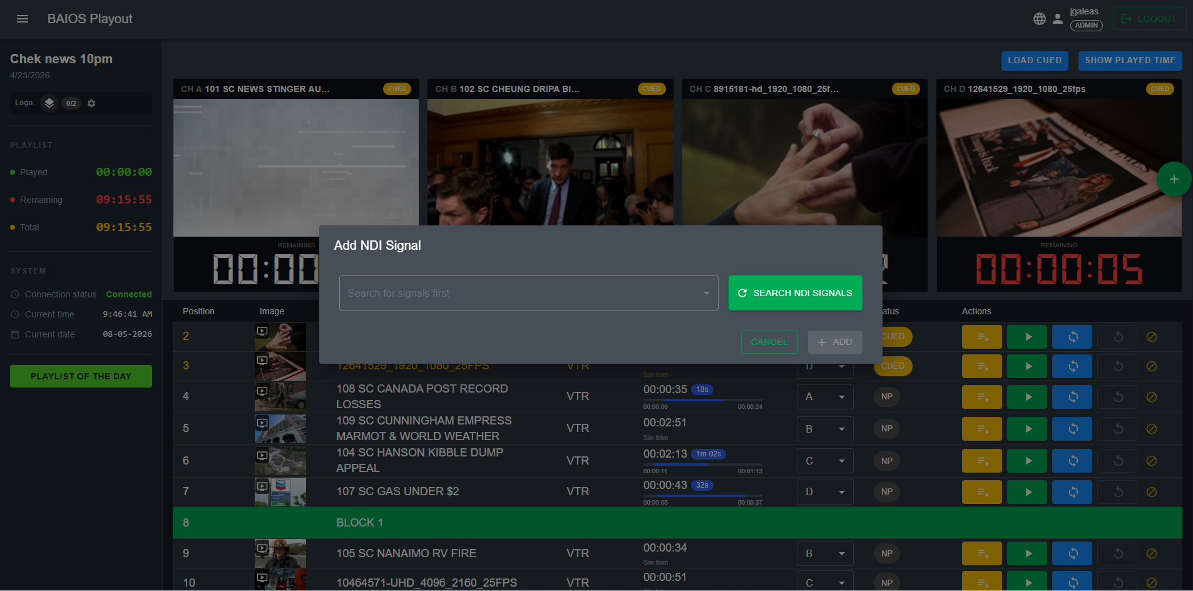Viewport: 1193px width, 591px height.
Task: Click disable icon for Canada Post row
Action: pyautogui.click(x=1151, y=397)
